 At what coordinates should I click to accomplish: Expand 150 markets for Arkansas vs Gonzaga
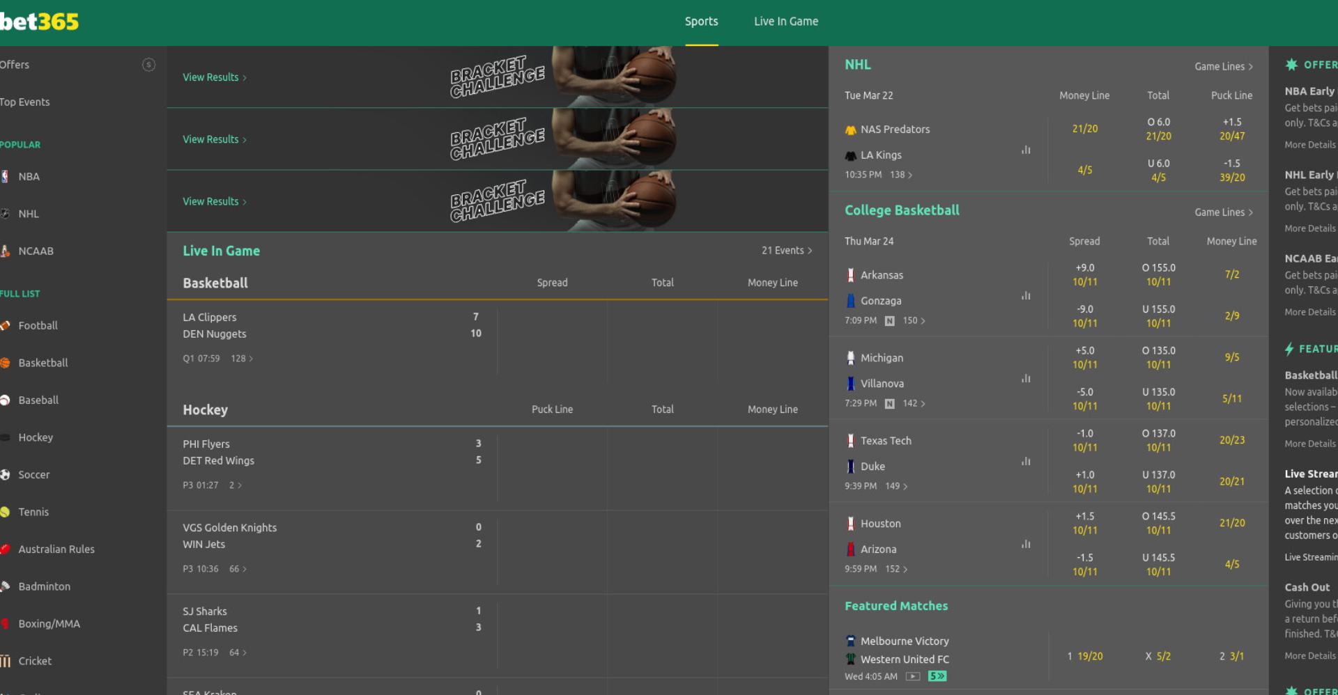914,321
